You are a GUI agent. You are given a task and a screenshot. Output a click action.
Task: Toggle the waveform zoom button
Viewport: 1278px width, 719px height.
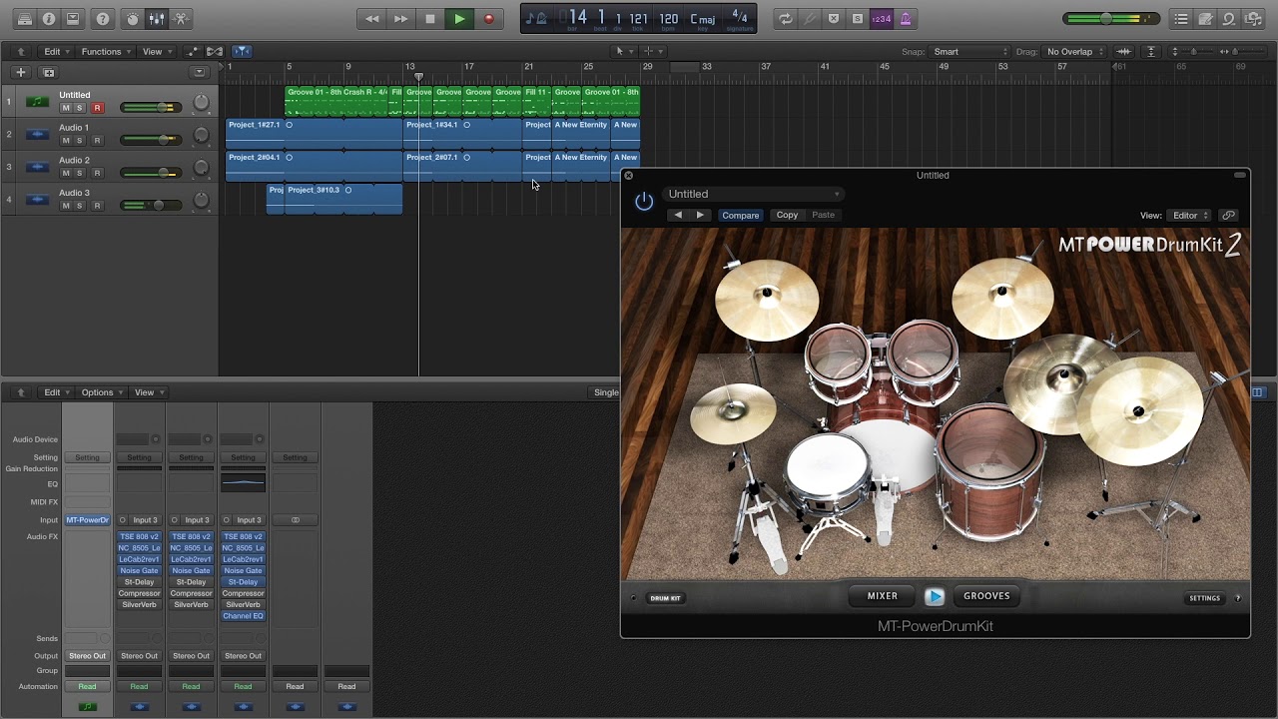coord(1124,52)
